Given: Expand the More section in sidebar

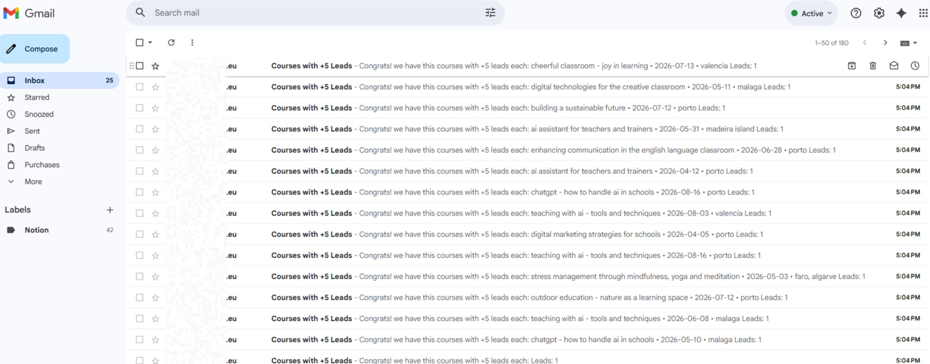Looking at the screenshot, I should coord(33,181).
